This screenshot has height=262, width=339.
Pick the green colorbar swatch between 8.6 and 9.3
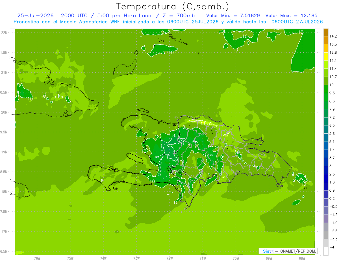(x=326, y=97)
